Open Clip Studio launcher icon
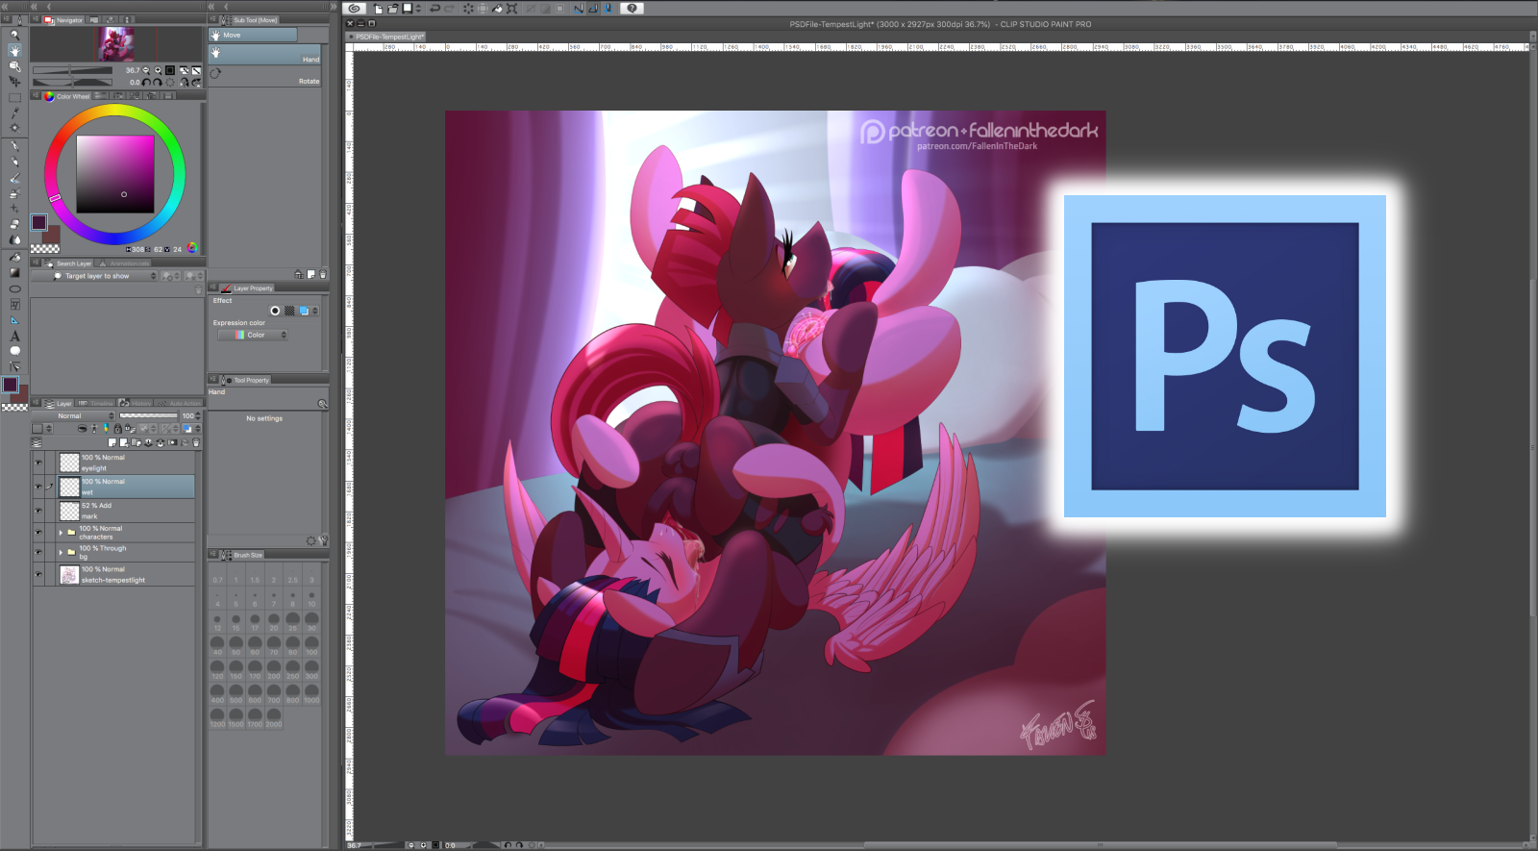This screenshot has width=1538, height=851. click(x=354, y=9)
